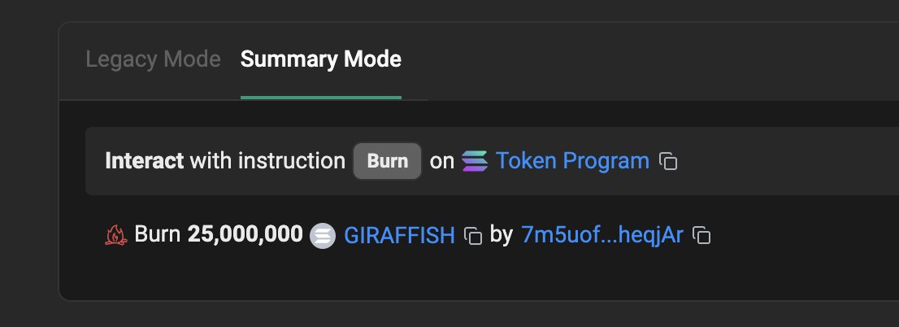Copy the GIRAFFISH token address
Image resolution: width=899 pixels, height=327 pixels.
(472, 235)
